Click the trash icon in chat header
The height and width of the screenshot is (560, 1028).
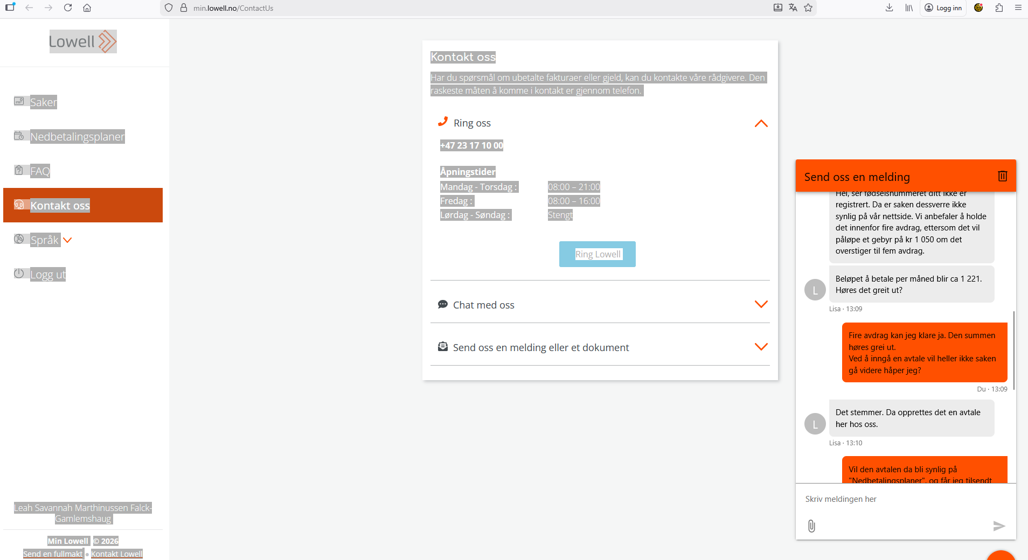pyautogui.click(x=1002, y=176)
